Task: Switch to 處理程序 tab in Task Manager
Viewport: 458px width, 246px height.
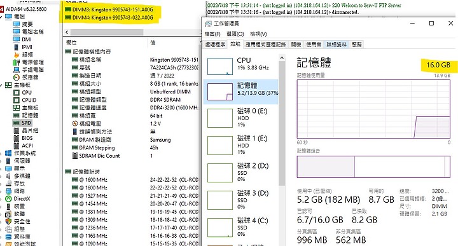Action: click(x=215, y=44)
